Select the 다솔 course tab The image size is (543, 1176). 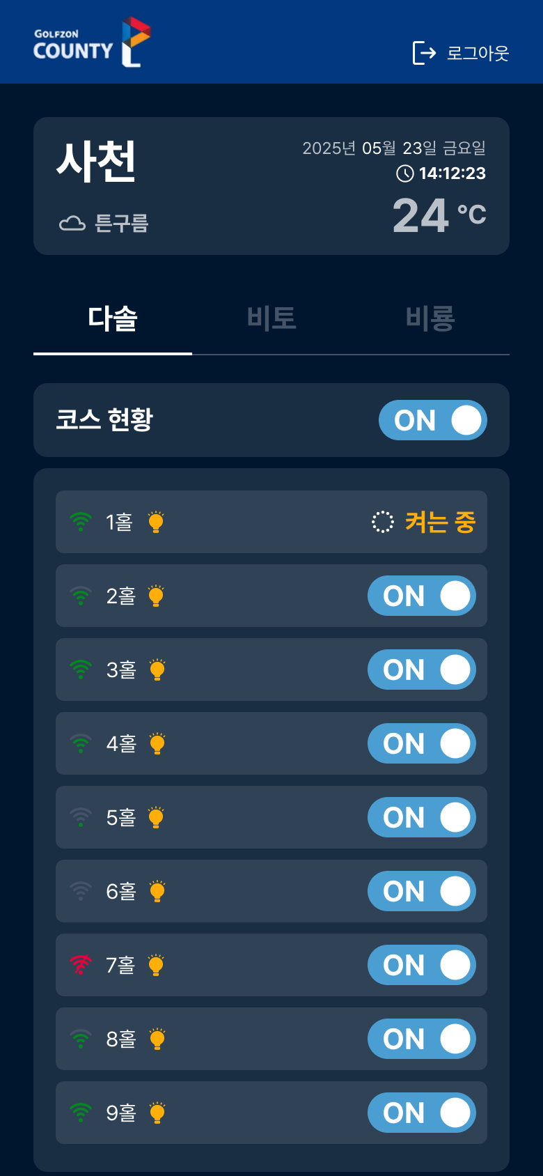click(x=113, y=319)
